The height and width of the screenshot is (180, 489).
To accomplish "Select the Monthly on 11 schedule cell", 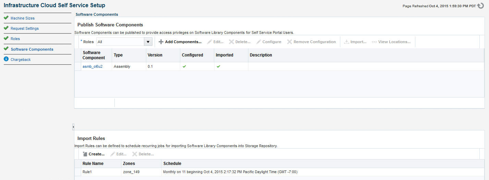I will click(x=323, y=172).
